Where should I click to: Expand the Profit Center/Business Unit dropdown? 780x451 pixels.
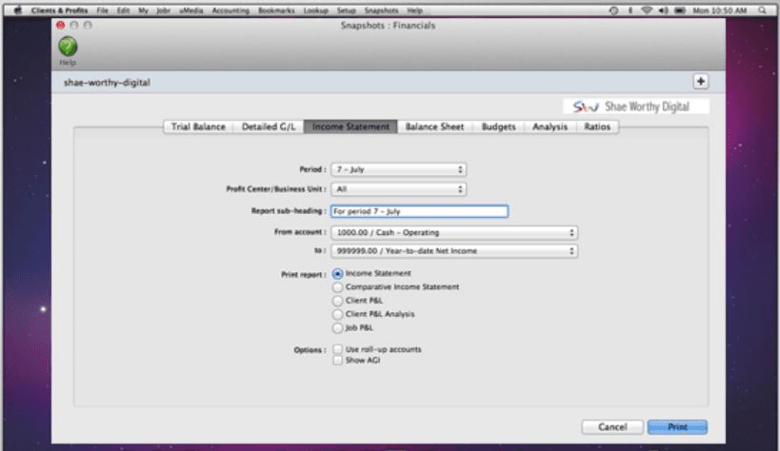[398, 189]
